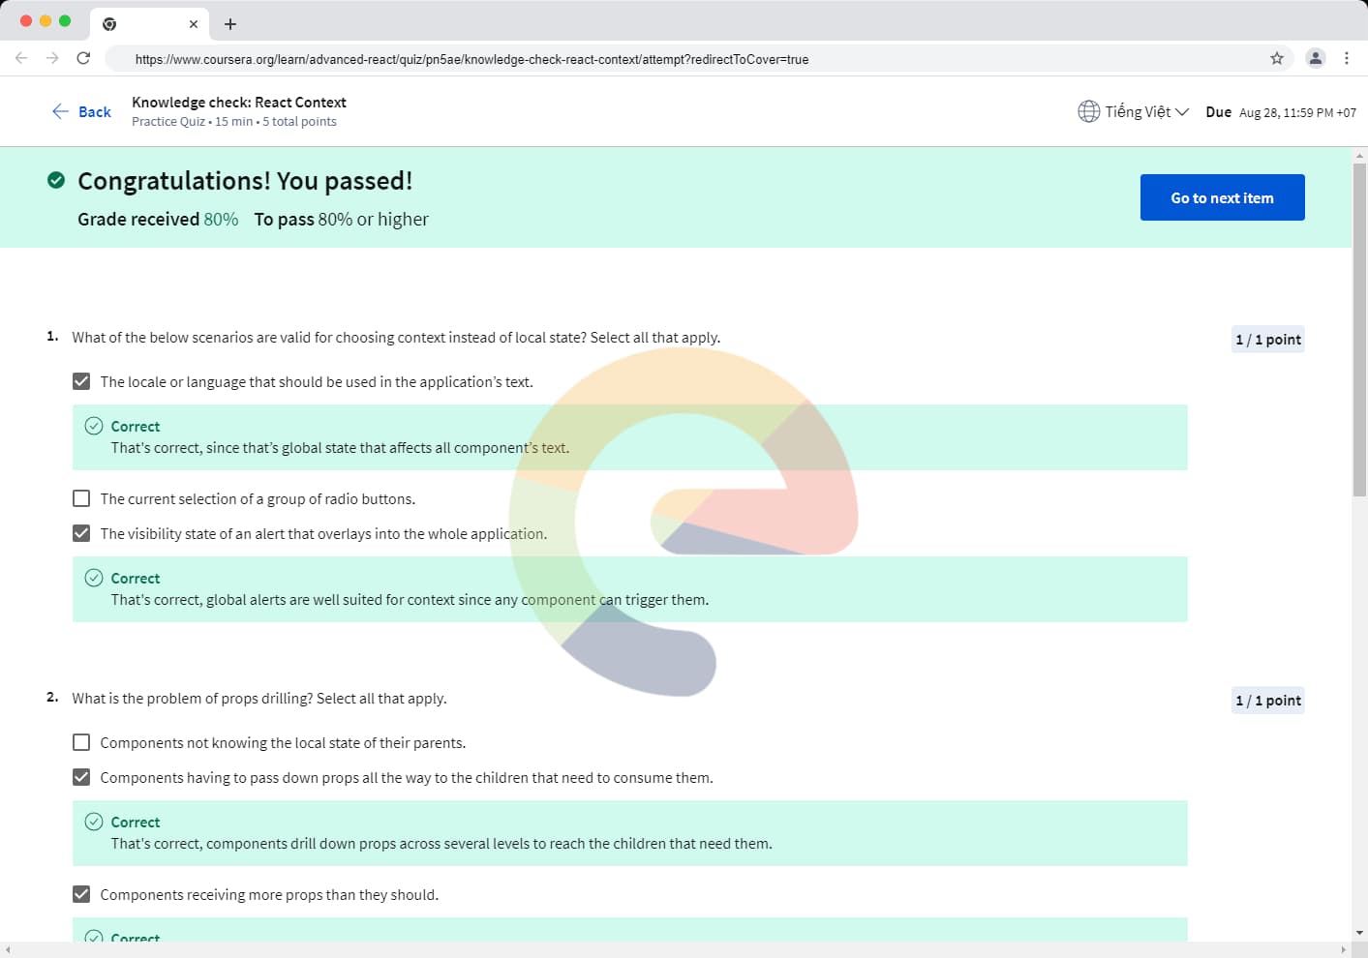1368x958 pixels.
Task: Bookmark this page with star icon
Action: 1277,58
